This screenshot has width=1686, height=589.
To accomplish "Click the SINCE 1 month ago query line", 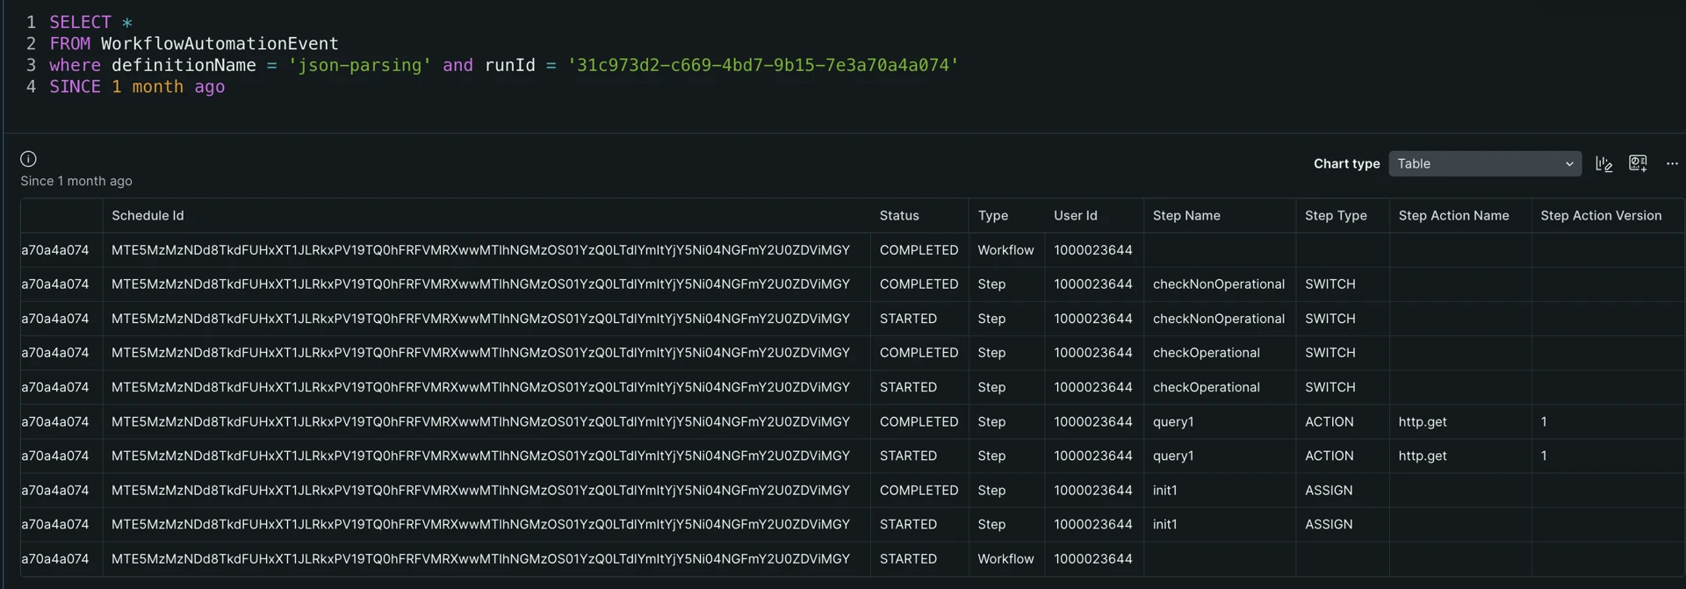I will coord(137,87).
